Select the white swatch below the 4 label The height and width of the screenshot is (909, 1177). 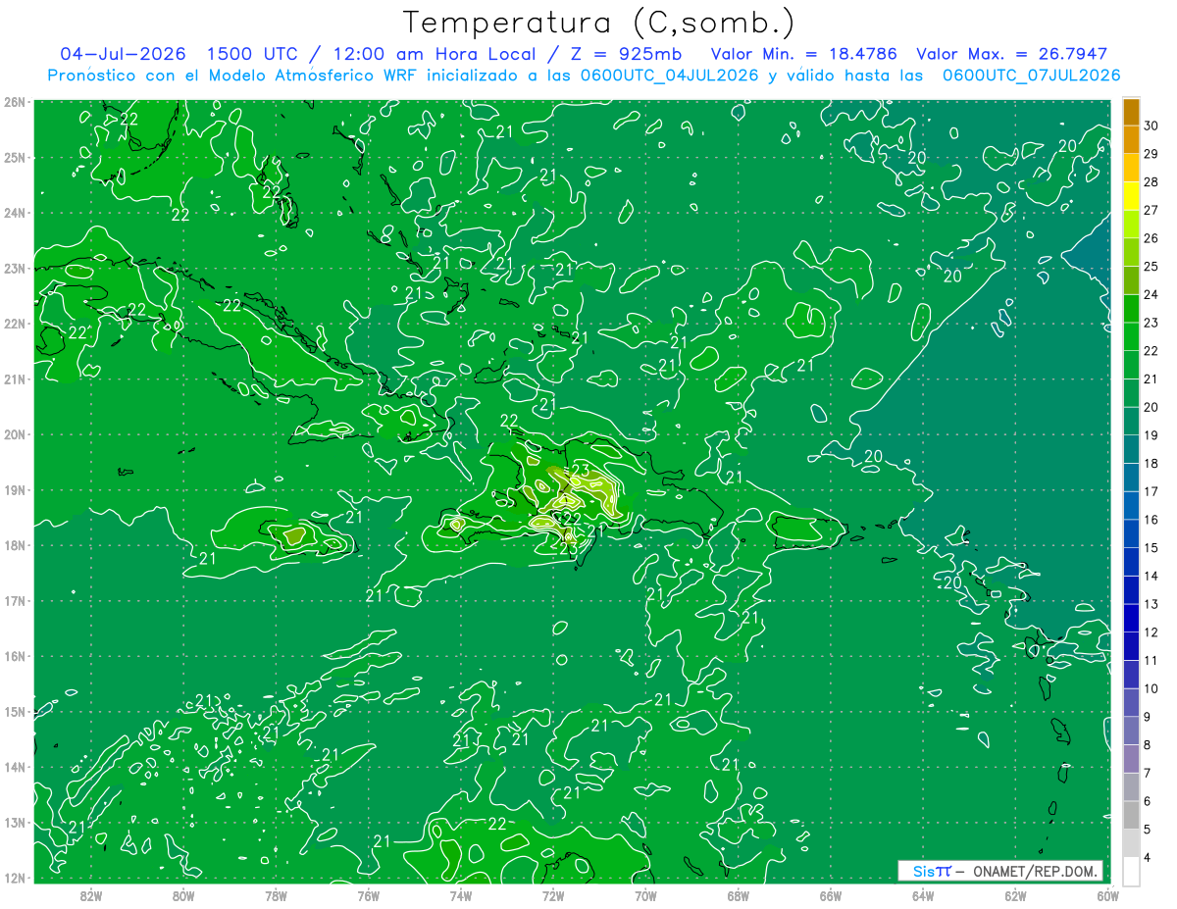coord(1131,871)
